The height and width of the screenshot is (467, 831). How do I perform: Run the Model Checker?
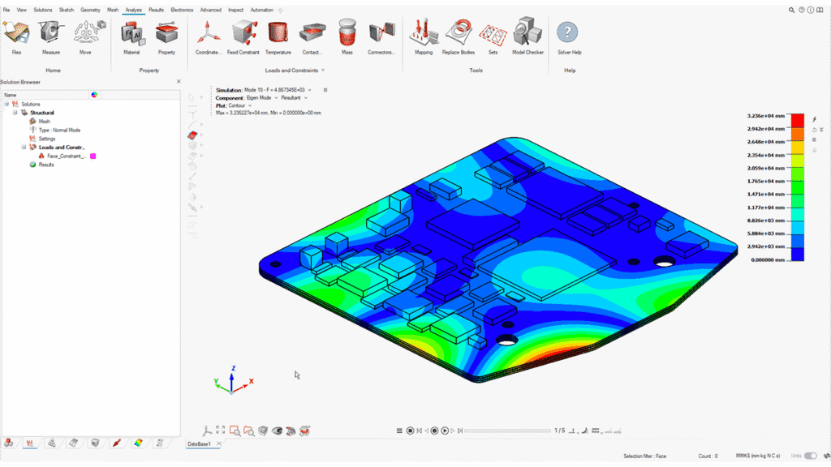coord(527,37)
